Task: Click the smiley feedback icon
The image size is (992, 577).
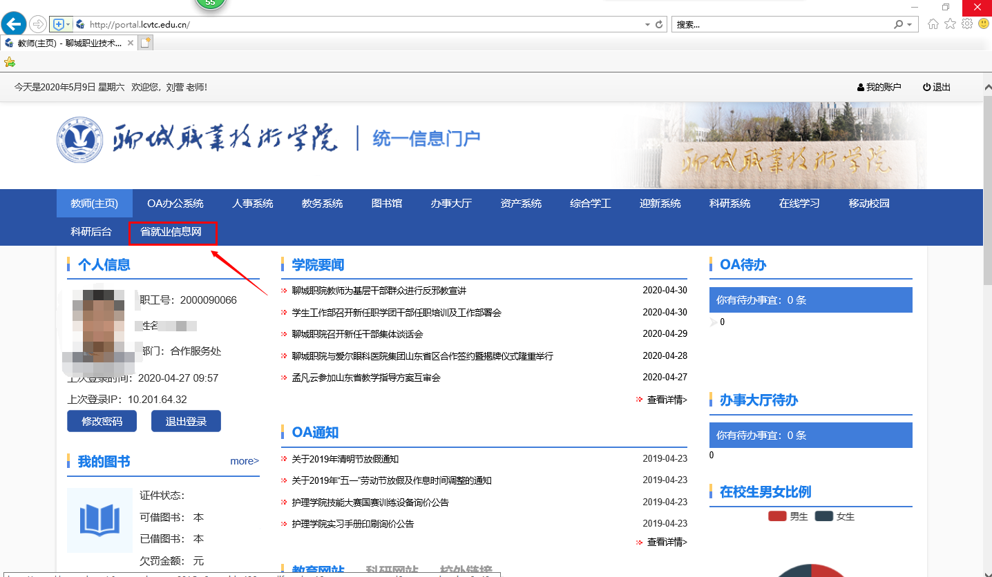Action: click(983, 24)
